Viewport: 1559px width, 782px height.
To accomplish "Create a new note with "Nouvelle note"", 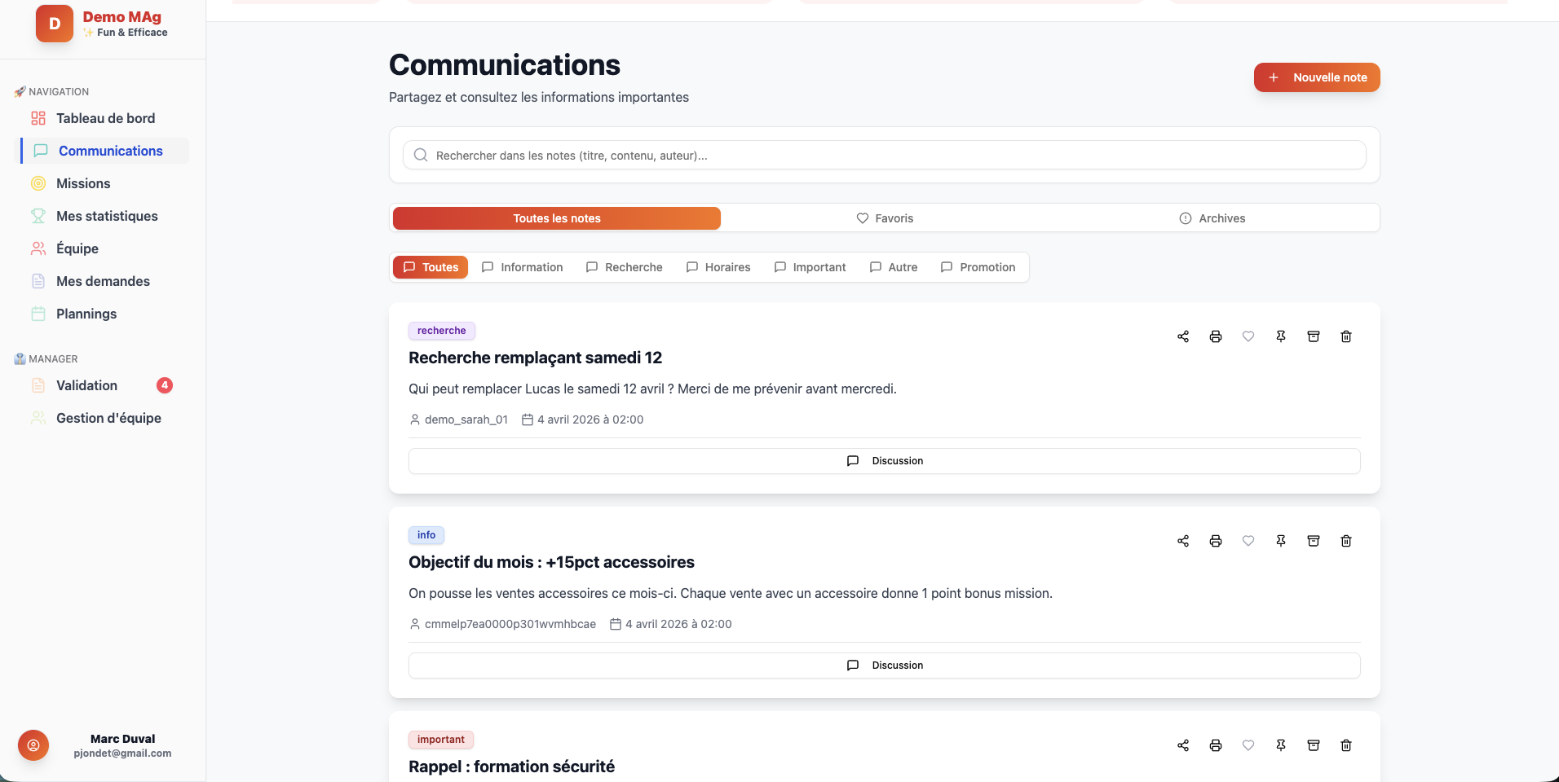I will 1316,77.
